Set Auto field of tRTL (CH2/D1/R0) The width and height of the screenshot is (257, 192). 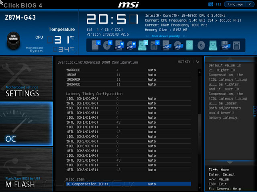(x=152, y=160)
